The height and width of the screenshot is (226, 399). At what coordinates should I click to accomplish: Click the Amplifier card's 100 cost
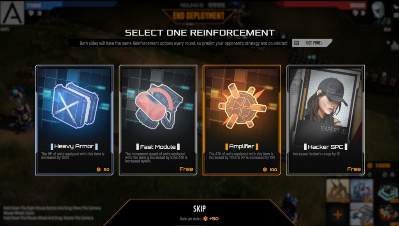coord(270,169)
